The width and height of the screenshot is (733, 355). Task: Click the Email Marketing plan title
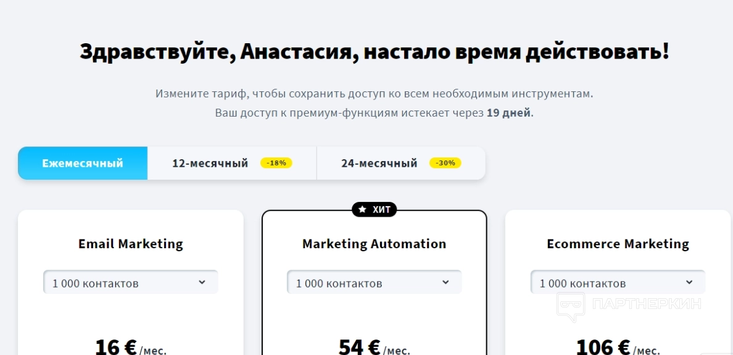point(131,244)
